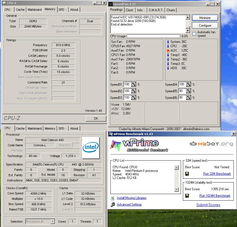The image size is (237, 227).
Task: Switch to the Charts tab in SpeedFan
Action: (171, 10)
